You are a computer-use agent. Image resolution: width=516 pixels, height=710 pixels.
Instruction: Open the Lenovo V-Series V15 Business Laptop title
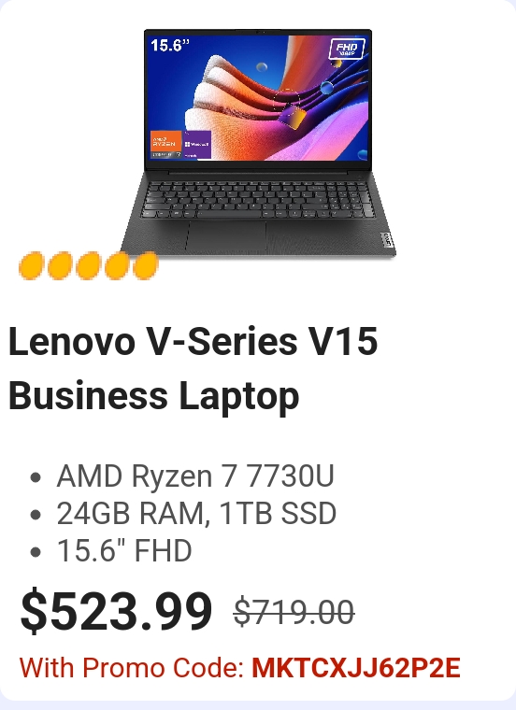[x=193, y=368]
